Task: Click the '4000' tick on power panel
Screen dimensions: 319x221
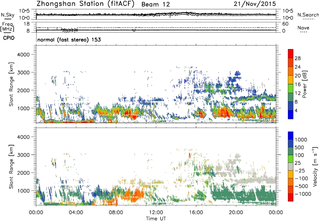Action: click(24, 55)
